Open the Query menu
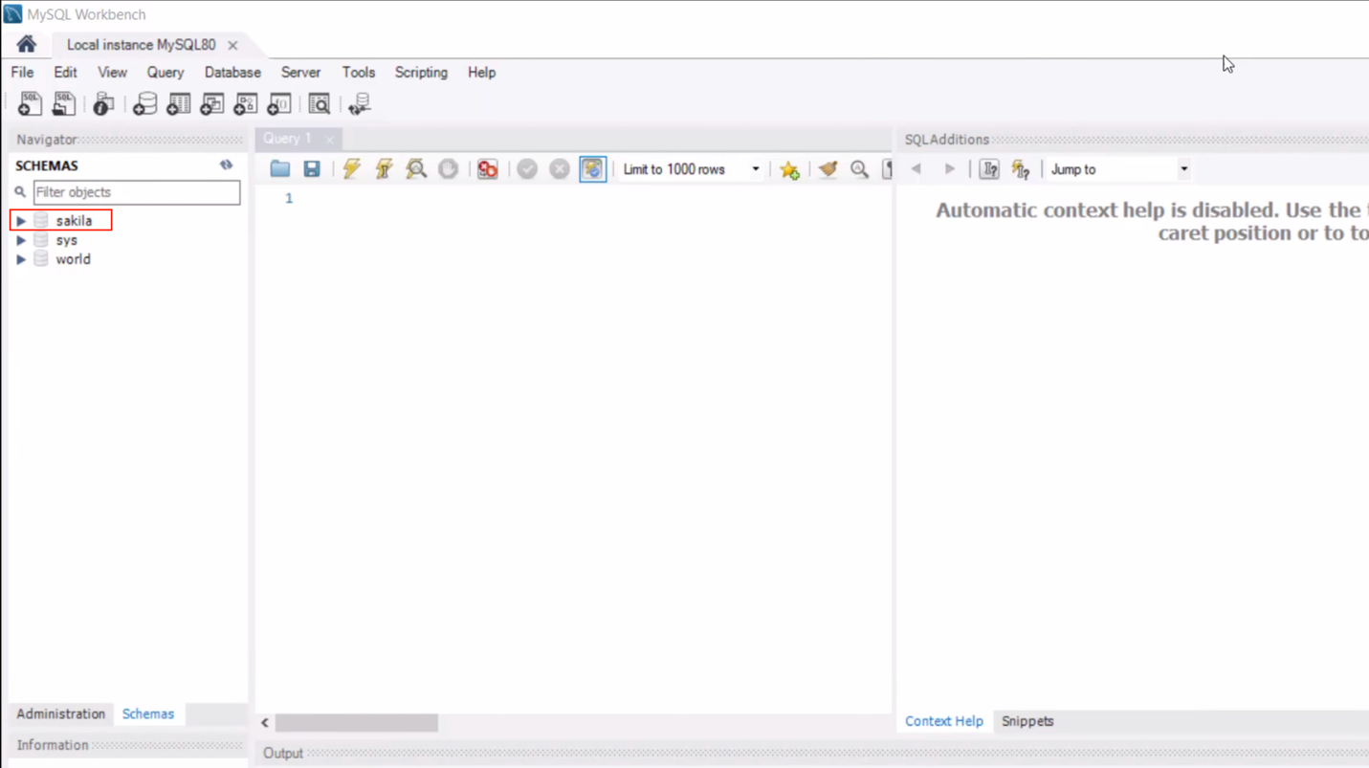 [165, 72]
